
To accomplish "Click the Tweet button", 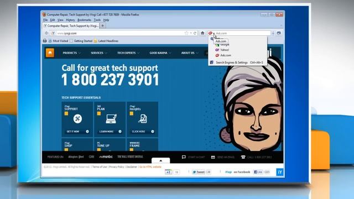I will 199,172.
